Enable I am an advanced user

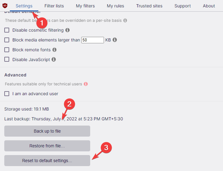7,94
